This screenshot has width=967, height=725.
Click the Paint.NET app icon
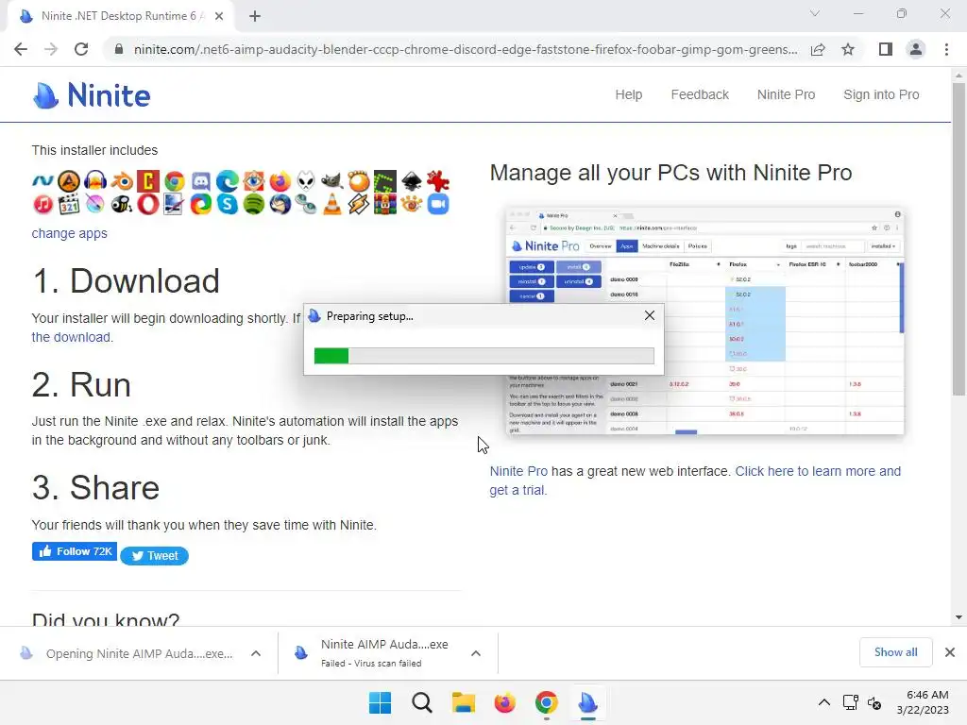175,204
